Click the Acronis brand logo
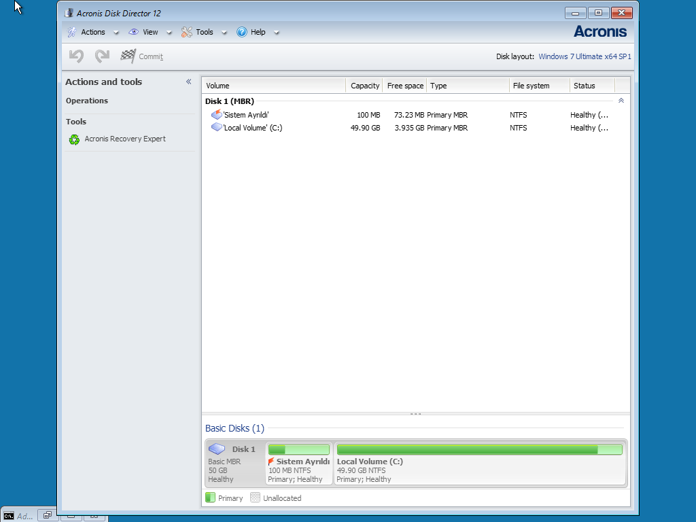Viewport: 696px width, 522px height. point(600,31)
